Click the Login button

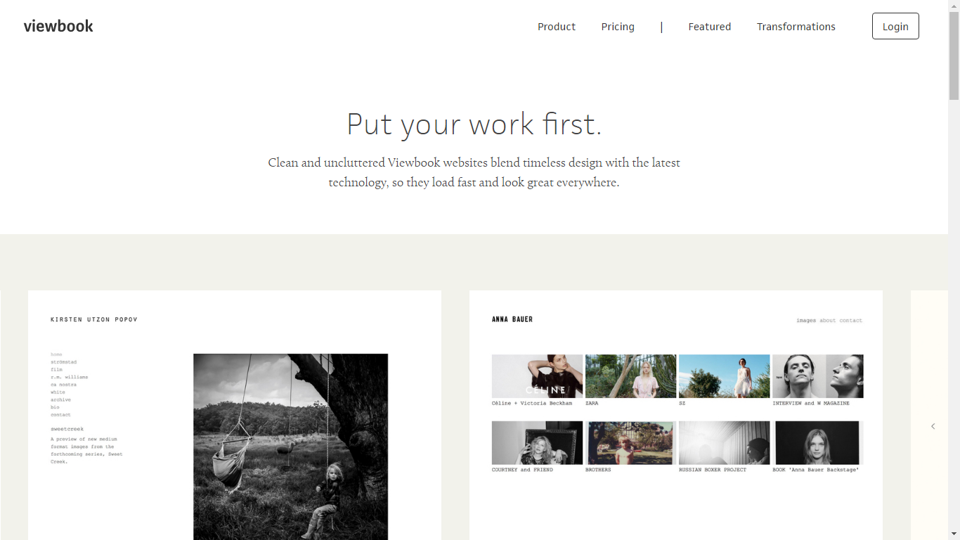[895, 26]
